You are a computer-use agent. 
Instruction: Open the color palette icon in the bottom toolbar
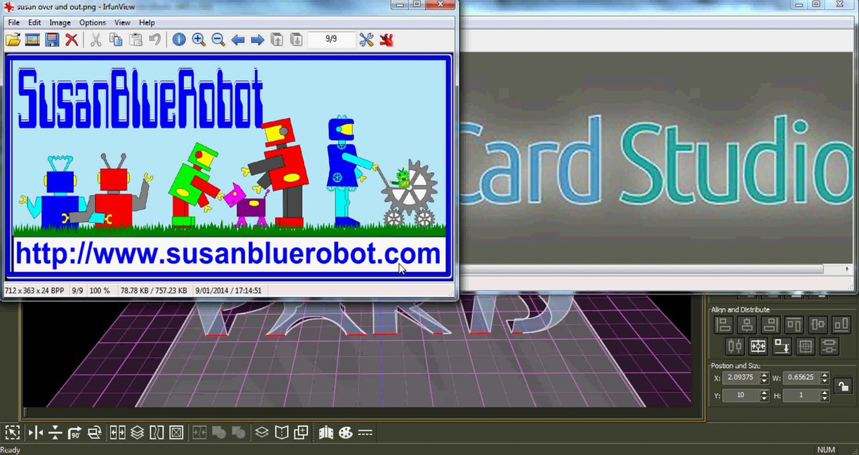[x=346, y=433]
